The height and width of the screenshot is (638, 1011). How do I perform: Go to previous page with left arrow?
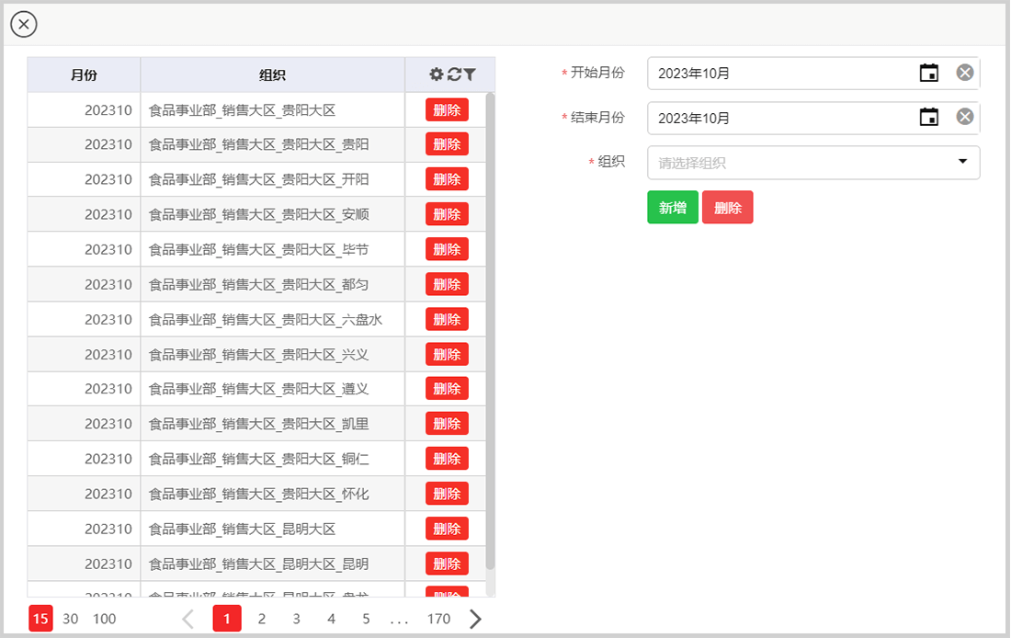click(188, 619)
